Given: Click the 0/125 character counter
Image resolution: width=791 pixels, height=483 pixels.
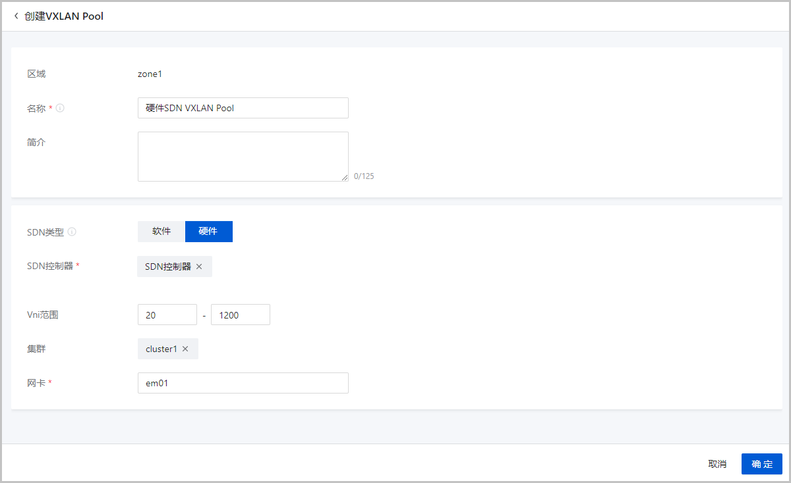Looking at the screenshot, I should (364, 176).
